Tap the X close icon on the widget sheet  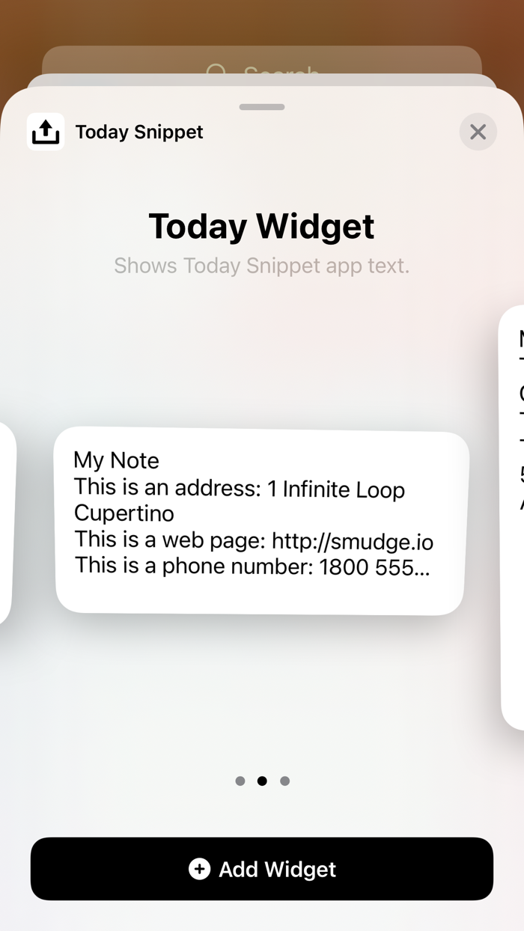(x=478, y=132)
